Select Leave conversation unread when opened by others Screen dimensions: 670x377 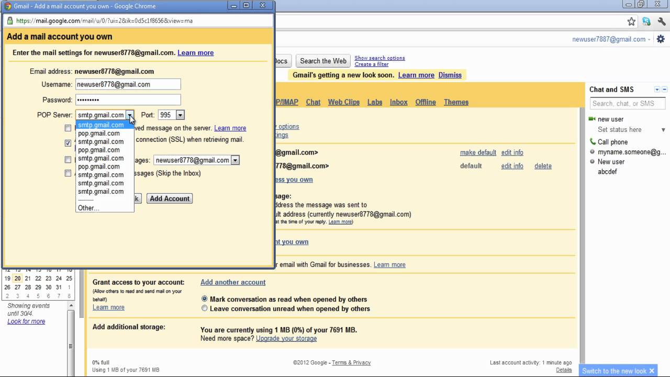pyautogui.click(x=205, y=308)
